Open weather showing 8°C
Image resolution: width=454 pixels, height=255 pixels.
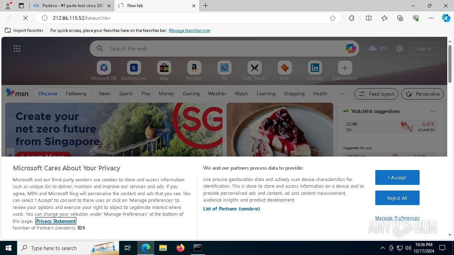click(x=378, y=49)
